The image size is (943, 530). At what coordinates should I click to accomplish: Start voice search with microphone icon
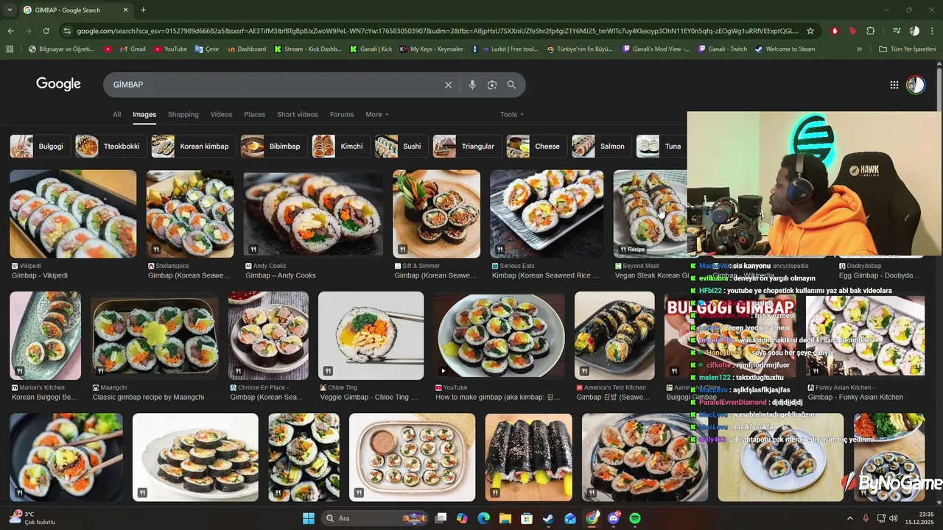pyautogui.click(x=472, y=85)
